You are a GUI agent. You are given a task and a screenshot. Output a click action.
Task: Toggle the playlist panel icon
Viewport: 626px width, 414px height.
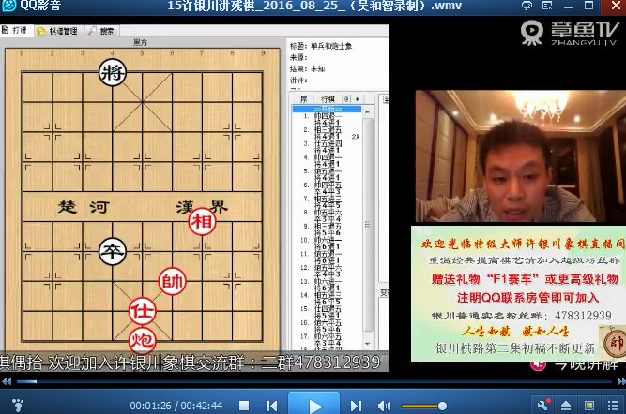(613, 406)
